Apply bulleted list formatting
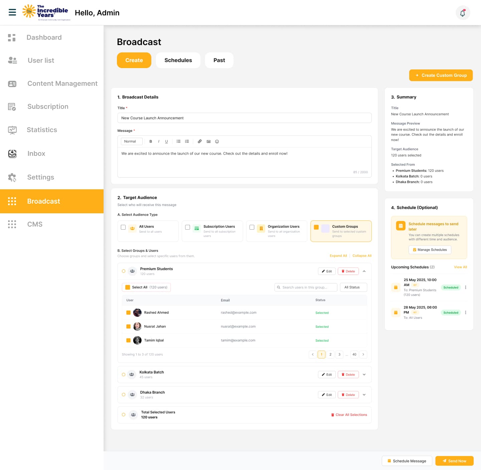The width and height of the screenshot is (481, 470). (x=178, y=142)
